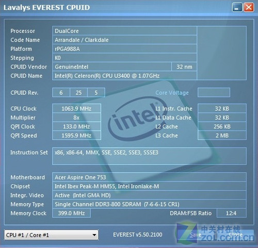Screen dimensions: 258x248
Task: Click the Core Voltage label
Action: pyautogui.click(x=172, y=93)
